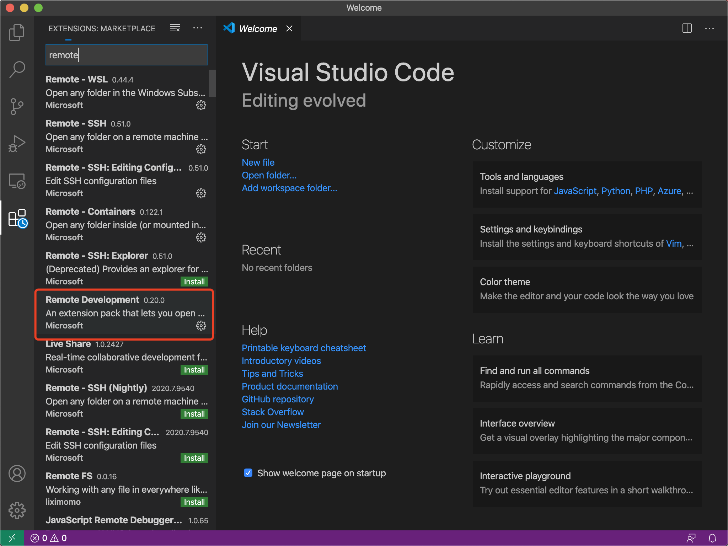Click the Accounts icon in activity bar
728x546 pixels.
coord(17,473)
